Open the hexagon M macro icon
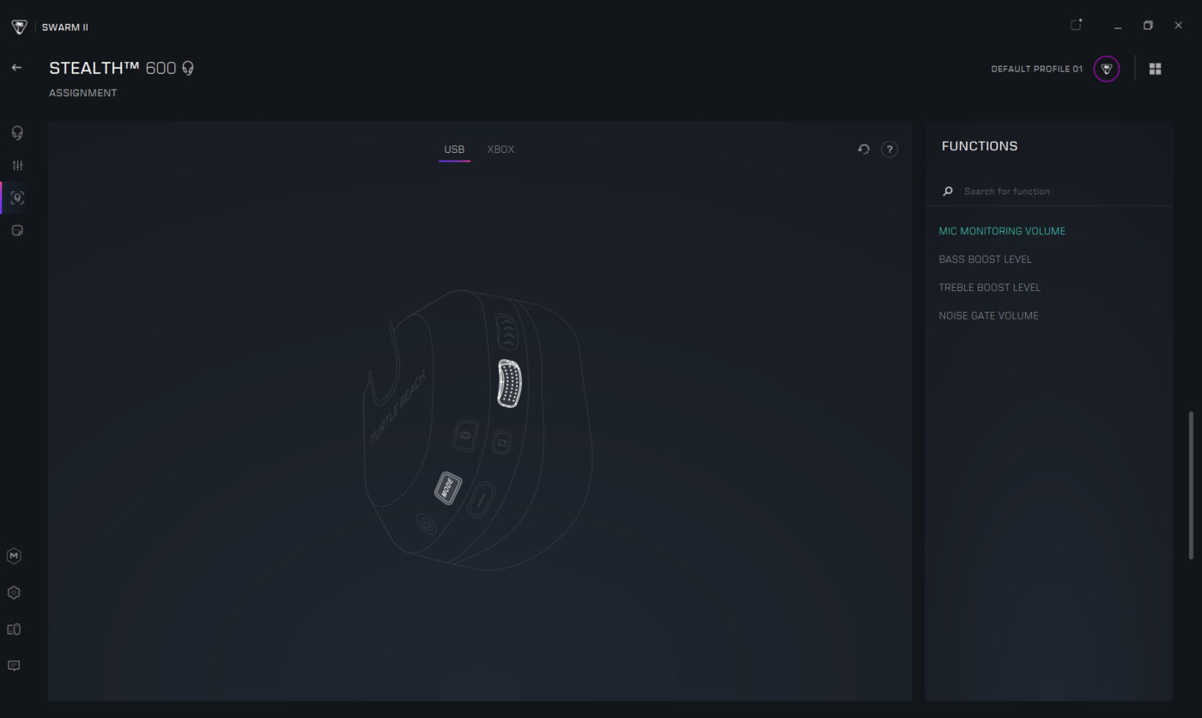 click(x=14, y=556)
